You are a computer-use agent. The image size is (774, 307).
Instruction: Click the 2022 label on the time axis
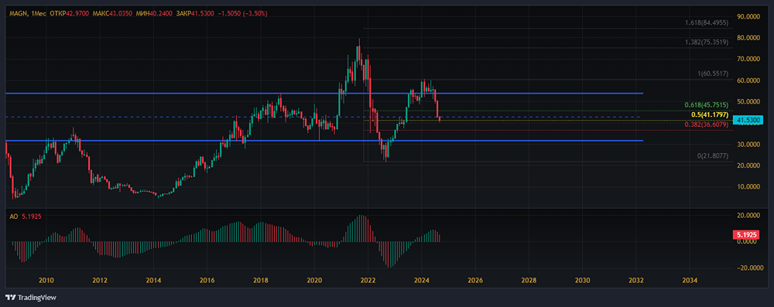pyautogui.click(x=368, y=280)
